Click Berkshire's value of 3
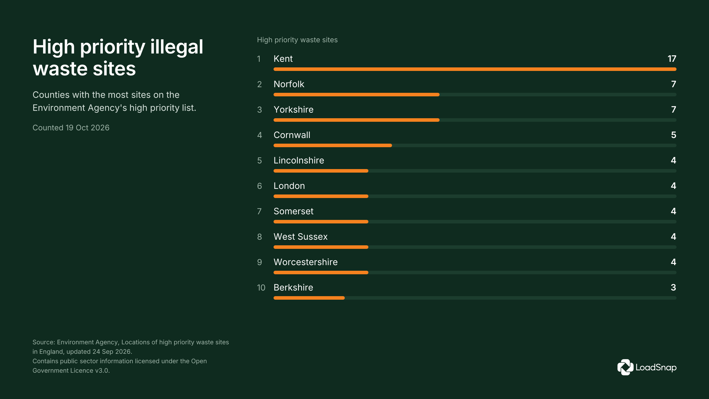Screen dimensions: 709x399 click(x=674, y=288)
